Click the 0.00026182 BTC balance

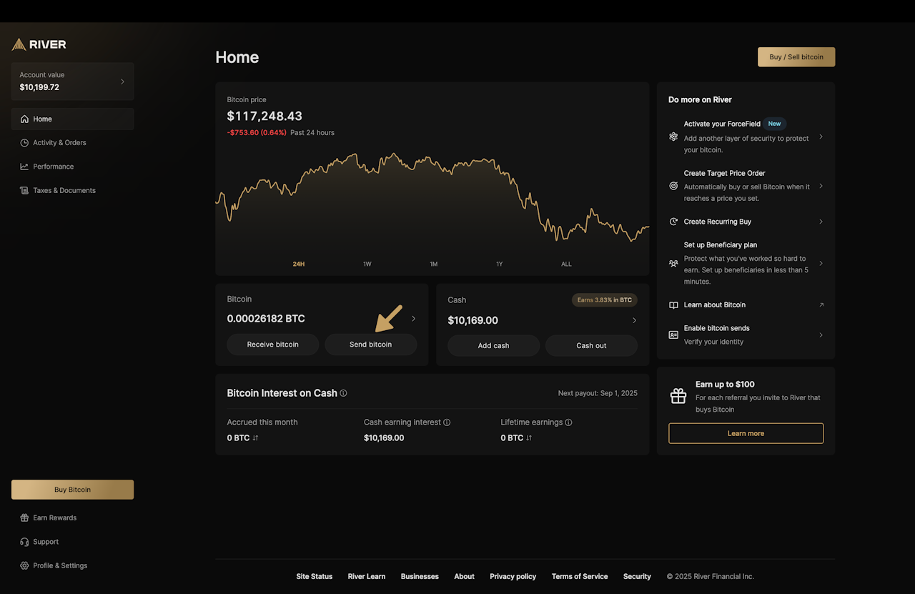(x=266, y=319)
